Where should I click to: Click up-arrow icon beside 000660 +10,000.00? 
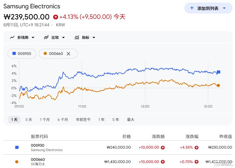(x=163, y=162)
